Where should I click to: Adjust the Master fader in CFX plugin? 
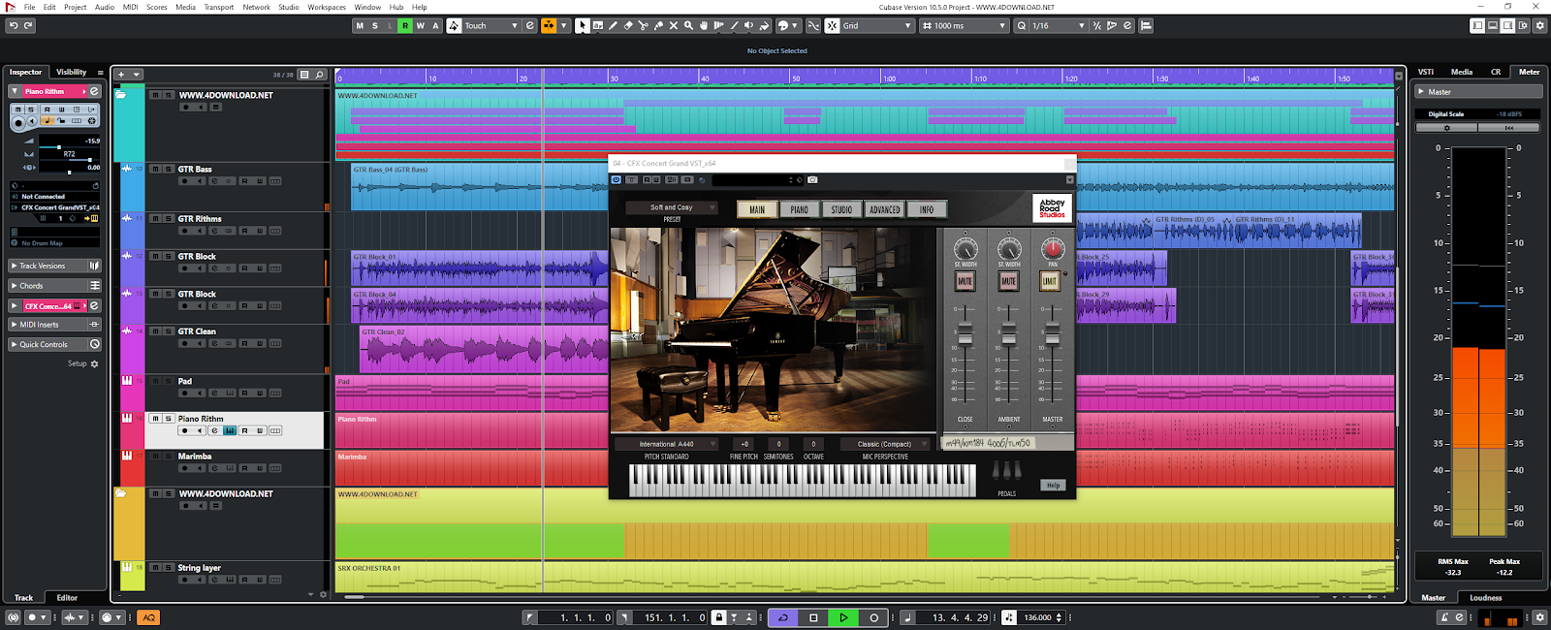(x=1052, y=333)
